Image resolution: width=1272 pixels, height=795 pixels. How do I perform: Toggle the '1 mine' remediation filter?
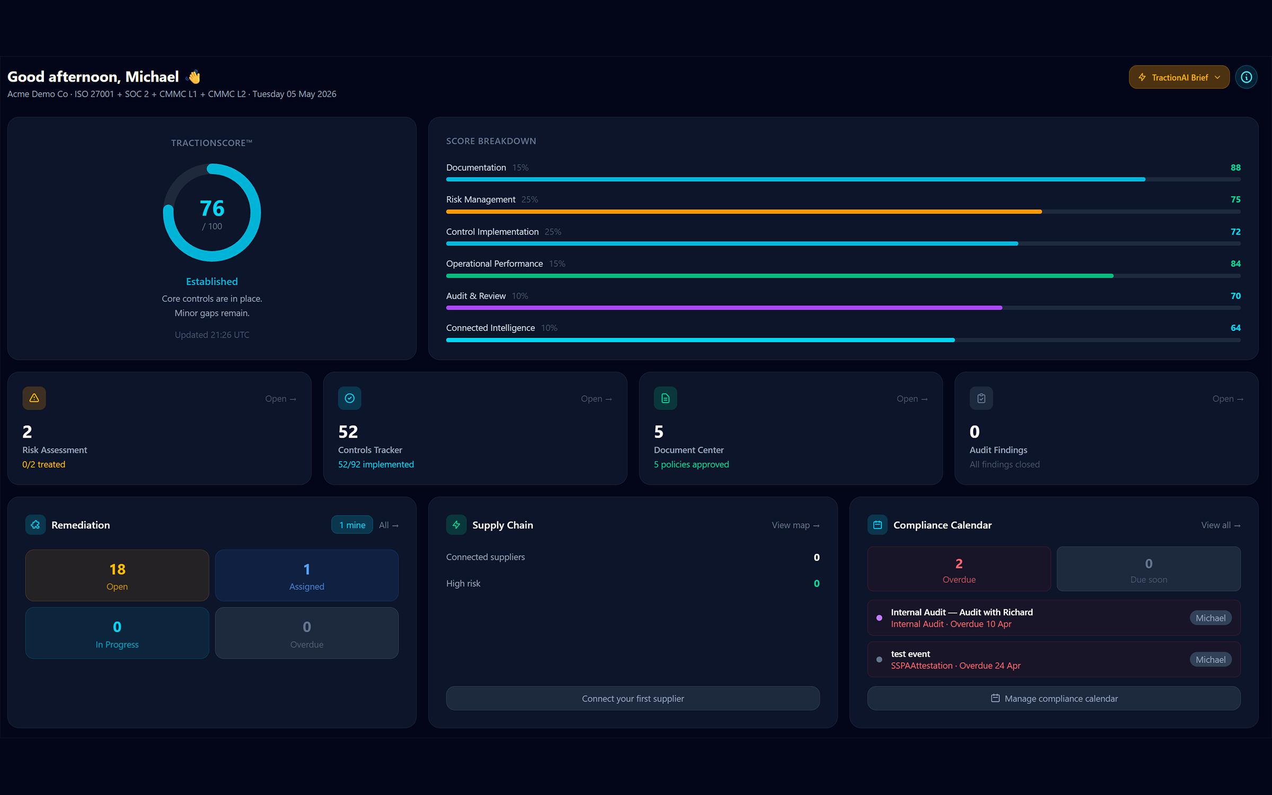tap(352, 525)
